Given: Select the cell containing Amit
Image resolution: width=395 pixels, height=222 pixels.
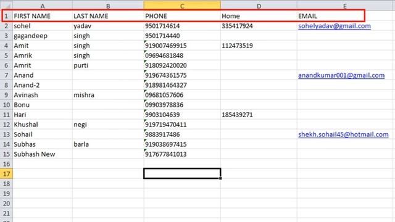Looking at the screenshot, I should coord(43,46).
